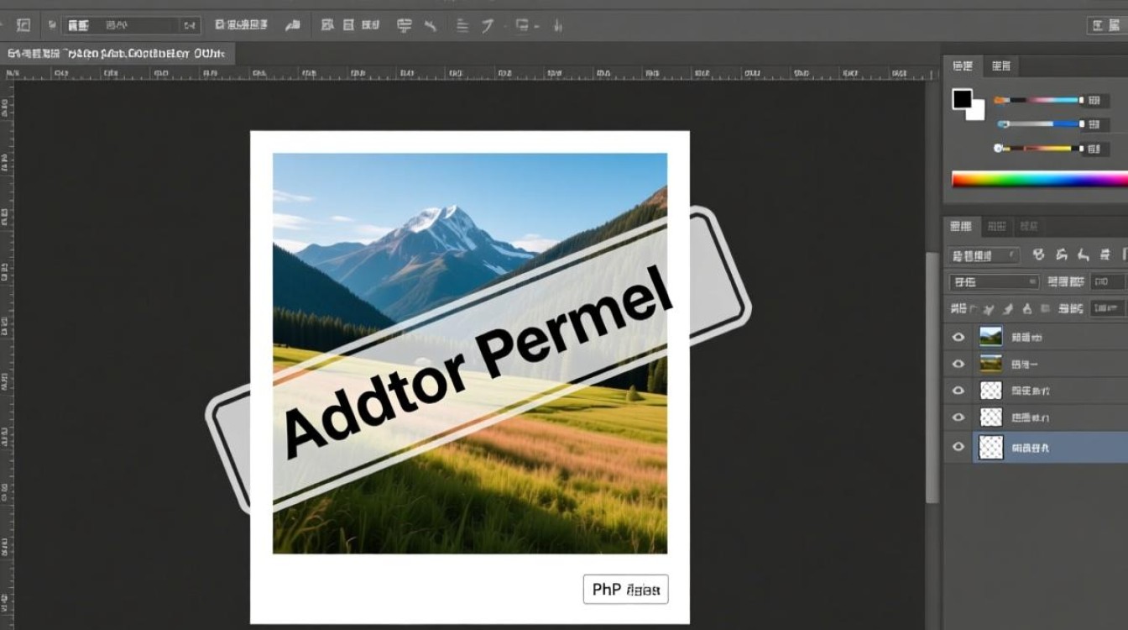Hide the selected bottom layer via eye icon
Screen dimensions: 1128x630
958,447
